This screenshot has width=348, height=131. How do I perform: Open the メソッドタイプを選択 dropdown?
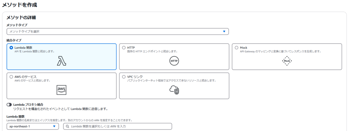(x=118, y=32)
